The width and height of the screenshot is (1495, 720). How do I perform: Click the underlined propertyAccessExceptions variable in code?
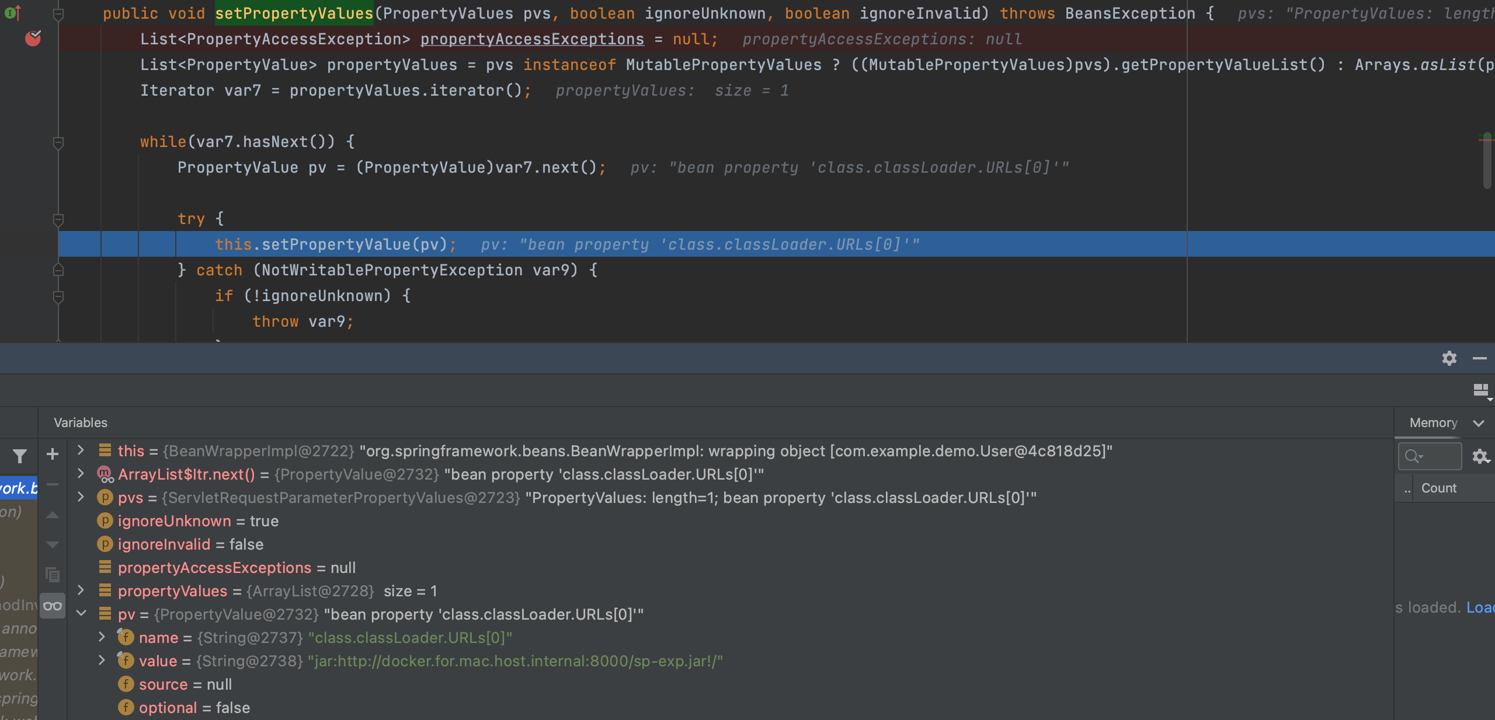(532, 39)
